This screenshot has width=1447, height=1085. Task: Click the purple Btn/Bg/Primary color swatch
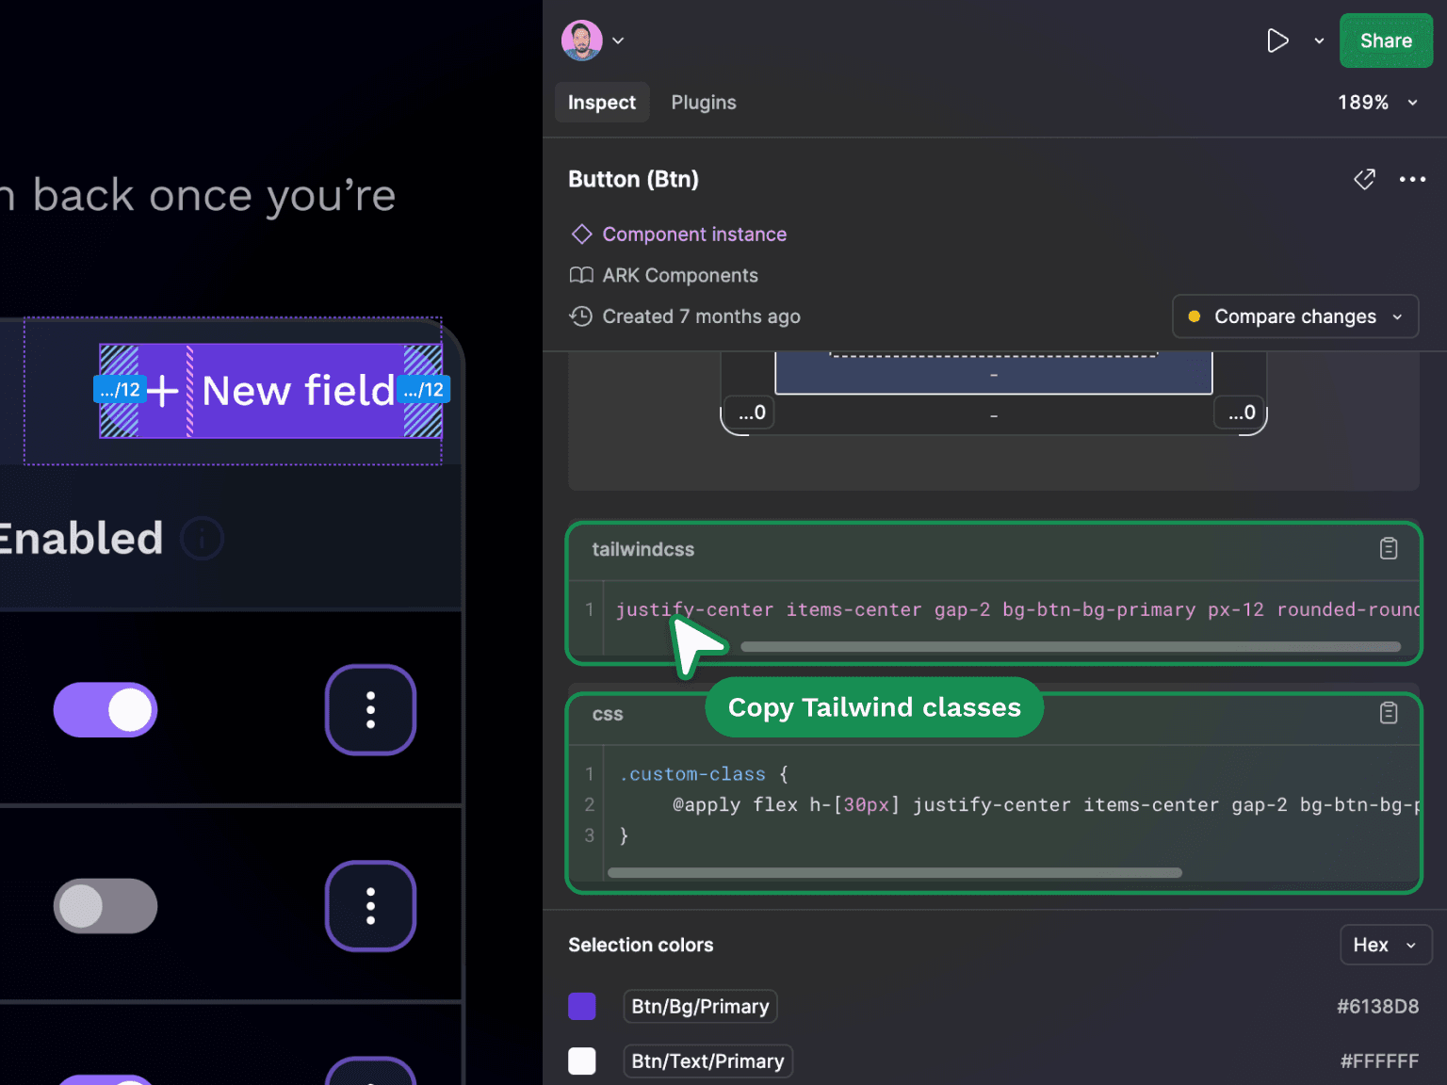click(582, 1006)
